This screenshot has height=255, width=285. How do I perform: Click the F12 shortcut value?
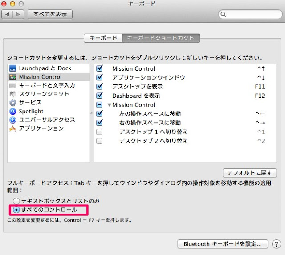pyautogui.click(x=260, y=96)
